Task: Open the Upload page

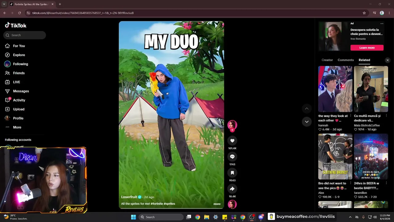Action: [18, 109]
